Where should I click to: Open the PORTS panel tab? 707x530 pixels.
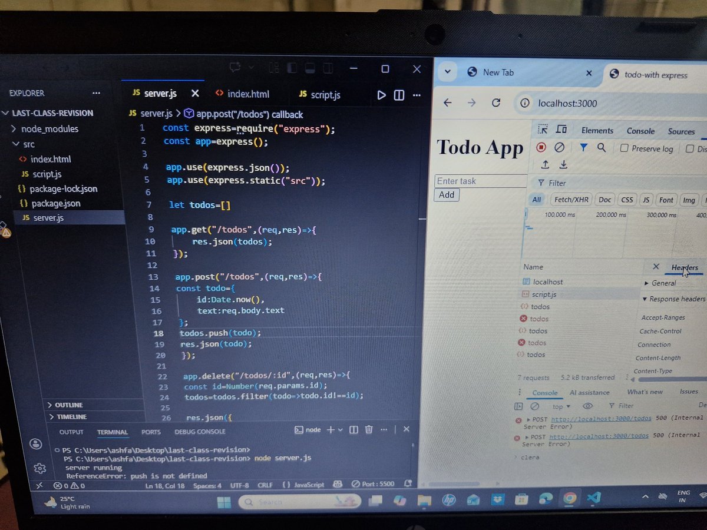click(151, 432)
